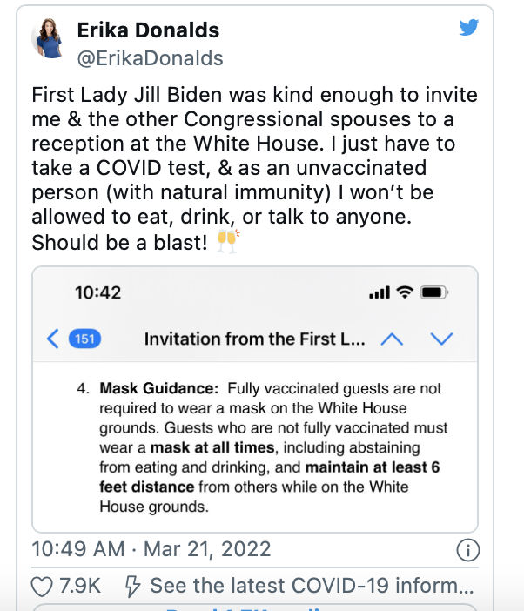Click the cellular signal bars icon
This screenshot has height=611, width=524.
[x=379, y=293]
